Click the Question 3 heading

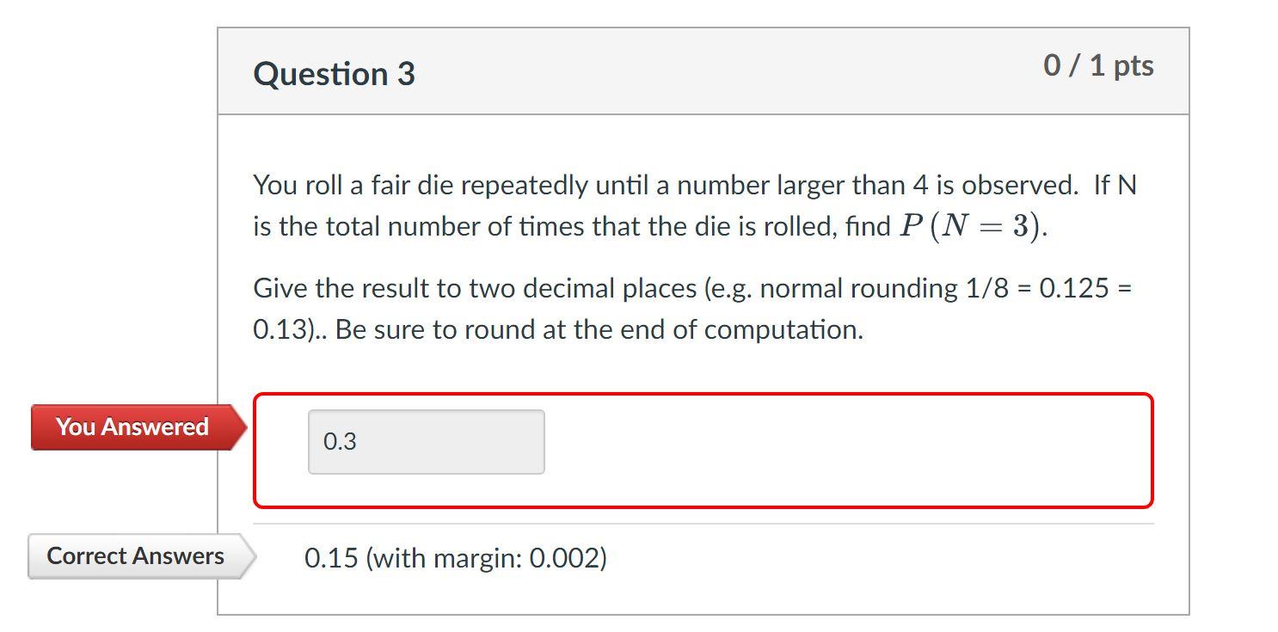333,74
